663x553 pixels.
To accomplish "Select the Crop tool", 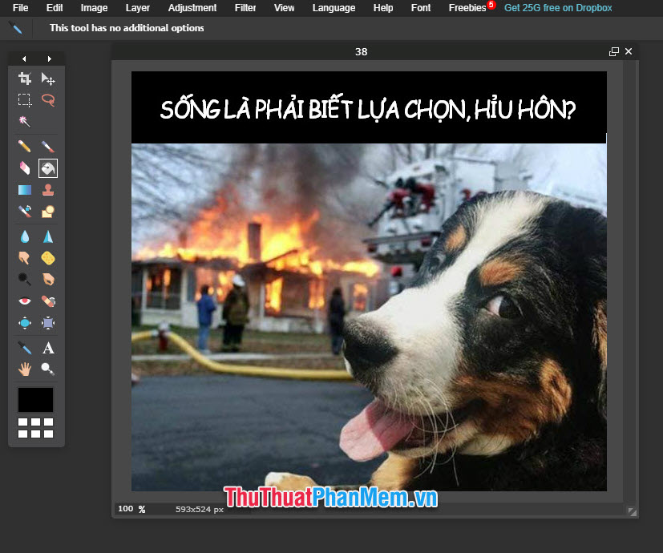I will pos(25,79).
